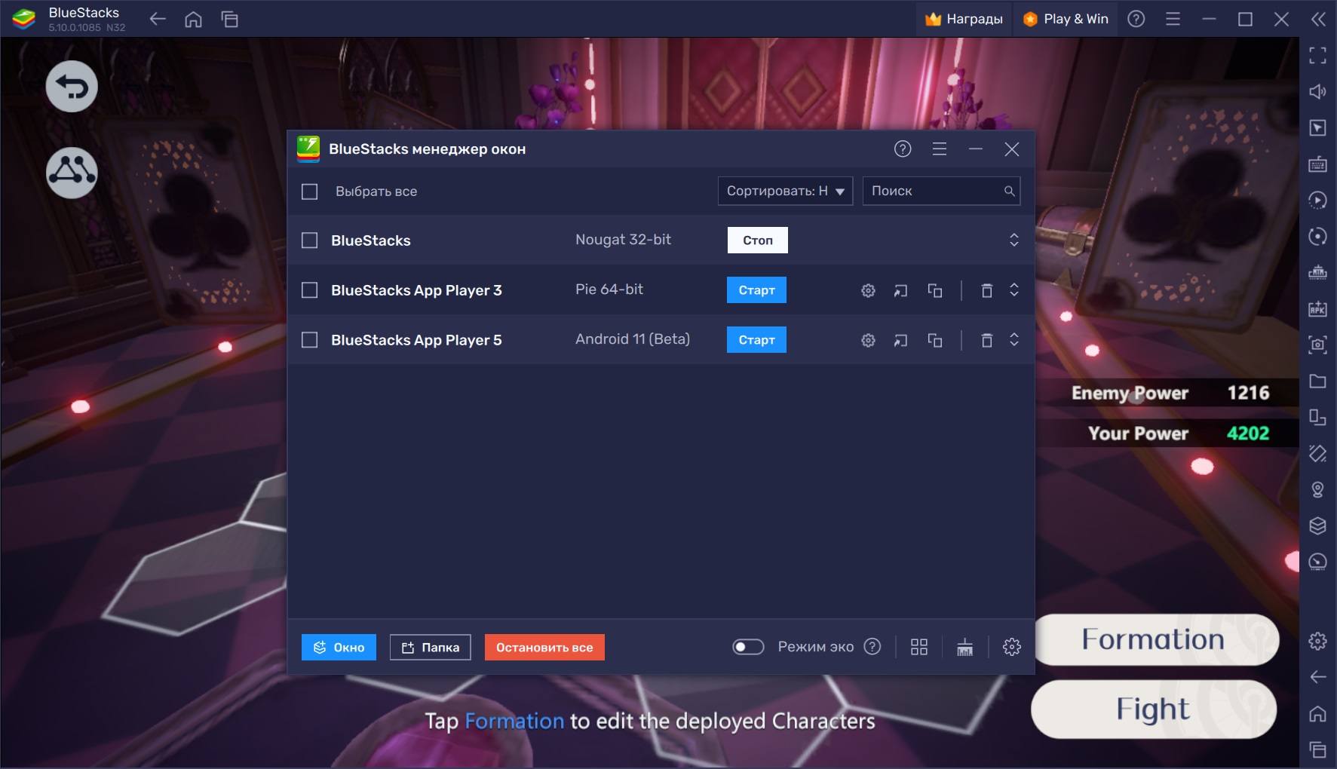
Task: Open window manager settings gear
Action: click(1012, 647)
